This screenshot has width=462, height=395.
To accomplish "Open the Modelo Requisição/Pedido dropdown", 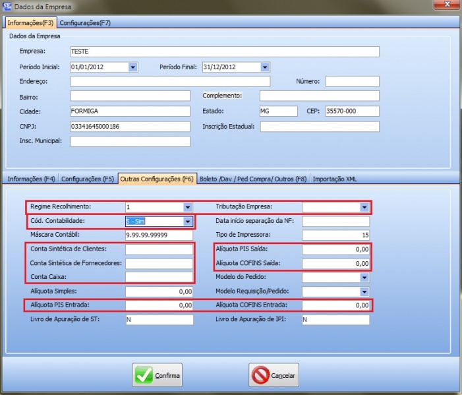I will [x=364, y=291].
